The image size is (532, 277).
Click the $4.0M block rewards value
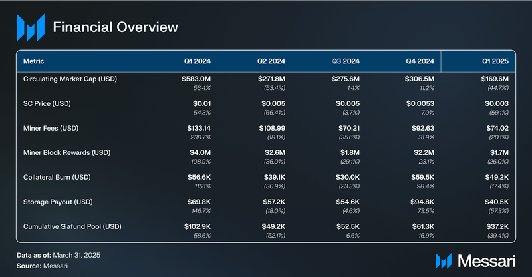pyautogui.click(x=200, y=152)
